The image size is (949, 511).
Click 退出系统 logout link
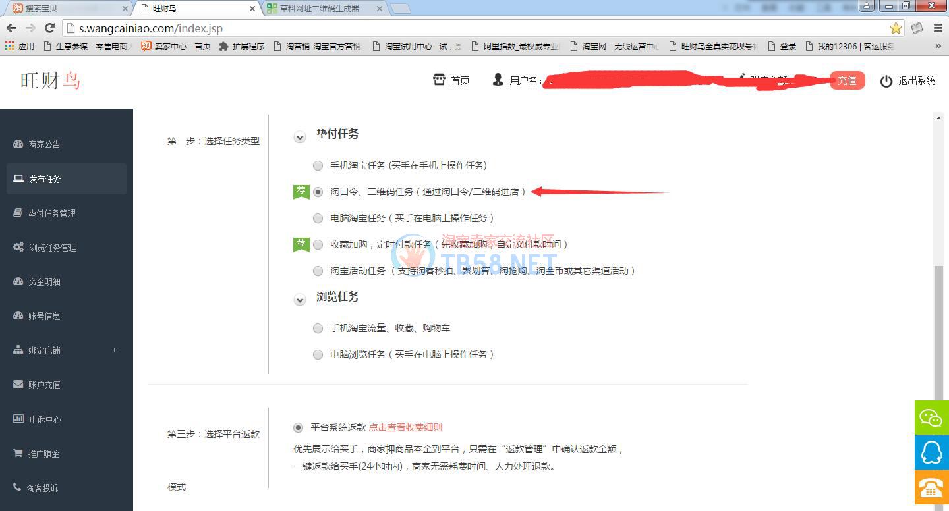click(x=917, y=80)
